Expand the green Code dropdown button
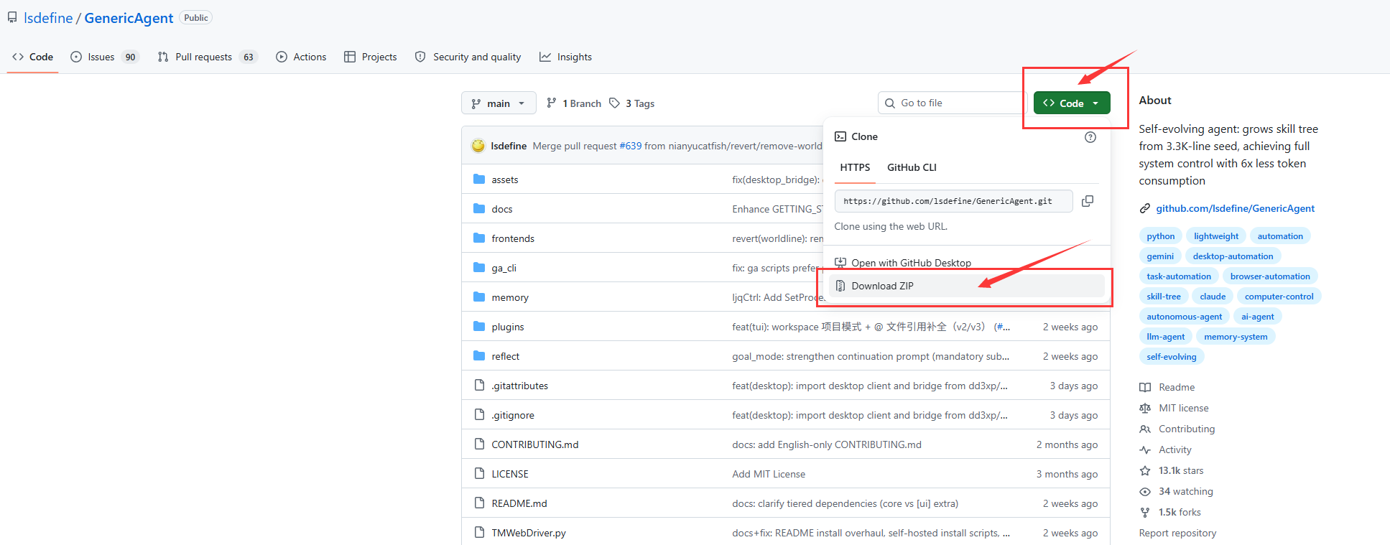The image size is (1390, 545). pyautogui.click(x=1072, y=103)
